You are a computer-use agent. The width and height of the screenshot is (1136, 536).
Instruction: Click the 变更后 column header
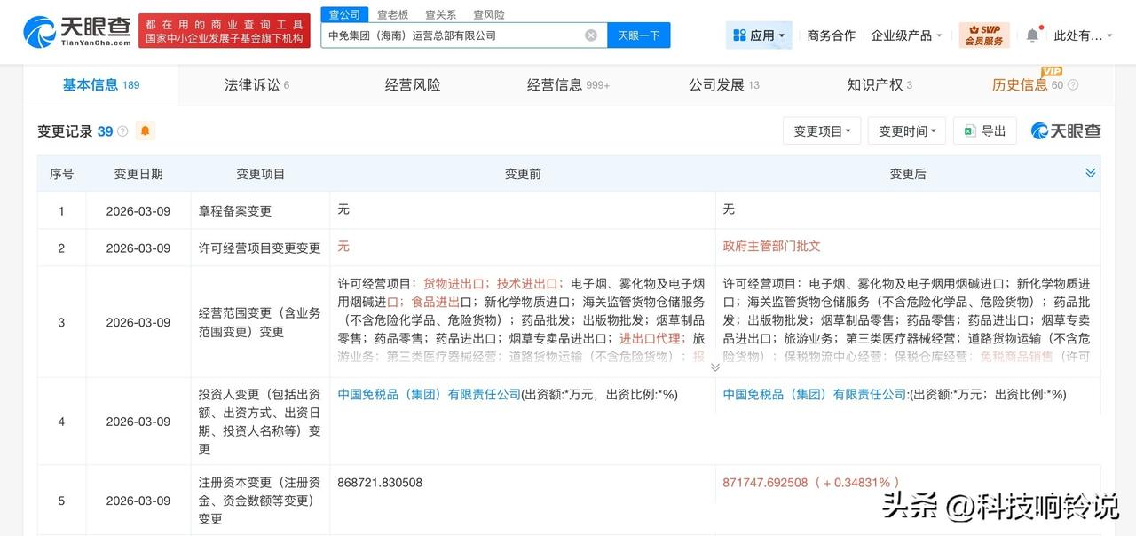(x=908, y=174)
